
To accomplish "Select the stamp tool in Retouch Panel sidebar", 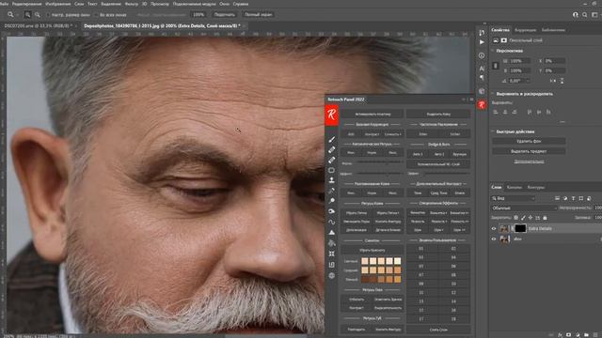I will point(332,179).
